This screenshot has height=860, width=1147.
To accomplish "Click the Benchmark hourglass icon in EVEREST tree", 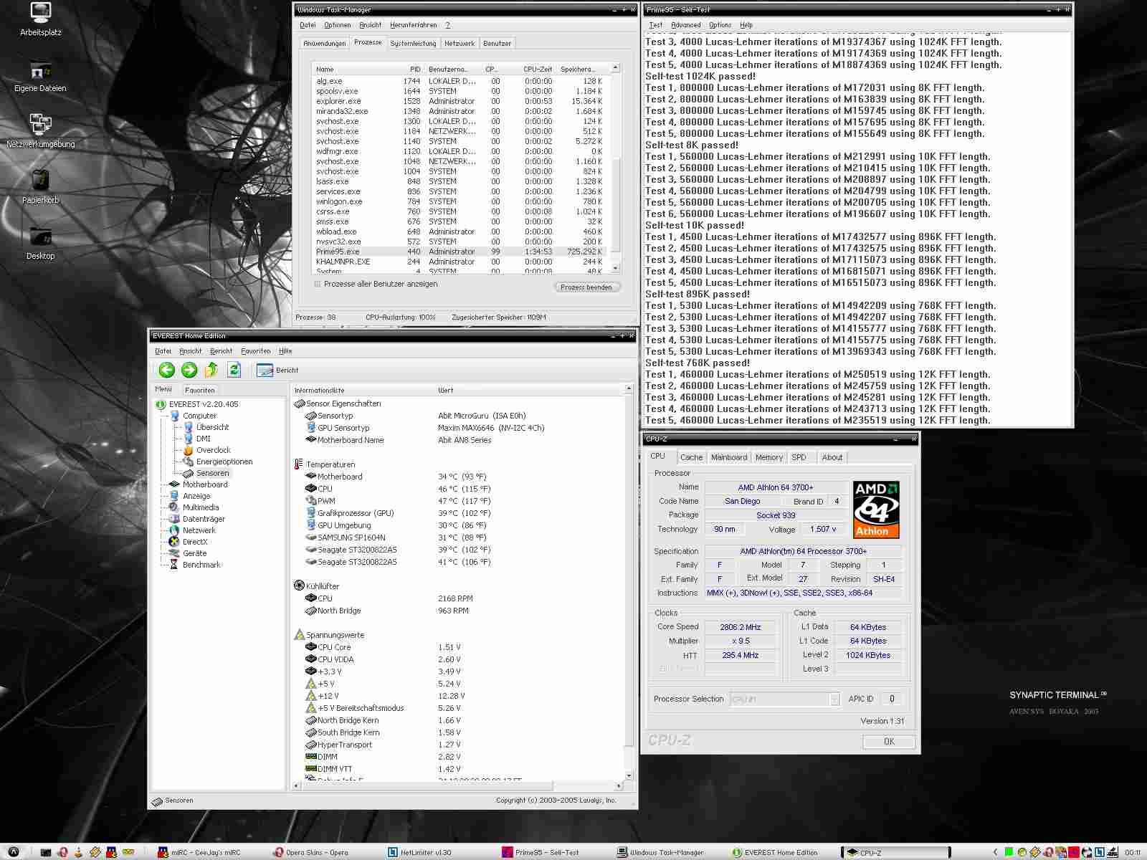I will click(x=174, y=565).
